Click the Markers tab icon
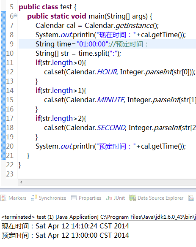The image size is (196, 247). coord(3,198)
